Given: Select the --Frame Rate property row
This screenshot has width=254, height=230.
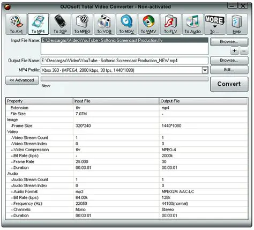Looking at the screenshot, I should click(126, 162).
